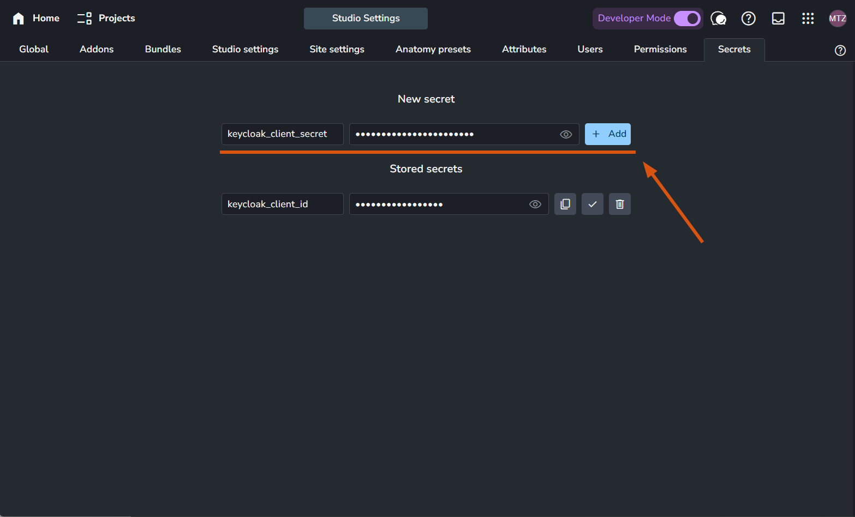This screenshot has height=517, width=855.
Task: Go to the Bundles tab
Action: click(x=163, y=49)
